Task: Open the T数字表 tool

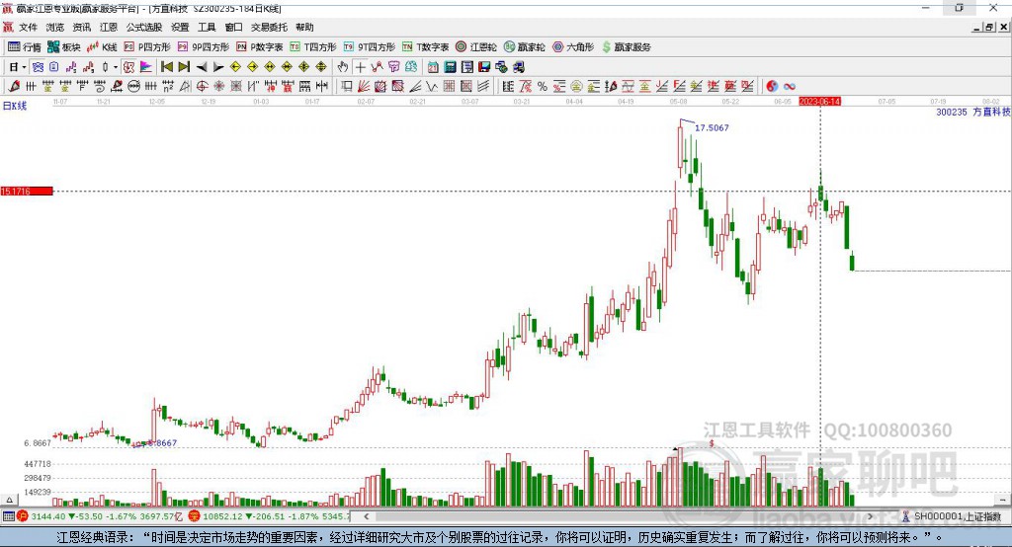Action: click(425, 47)
